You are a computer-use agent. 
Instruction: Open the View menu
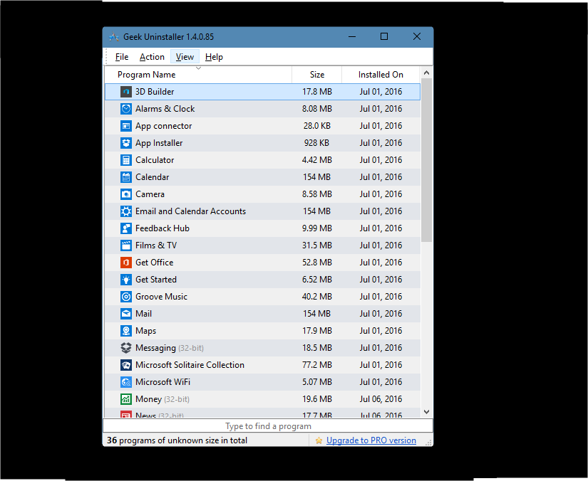(x=185, y=57)
